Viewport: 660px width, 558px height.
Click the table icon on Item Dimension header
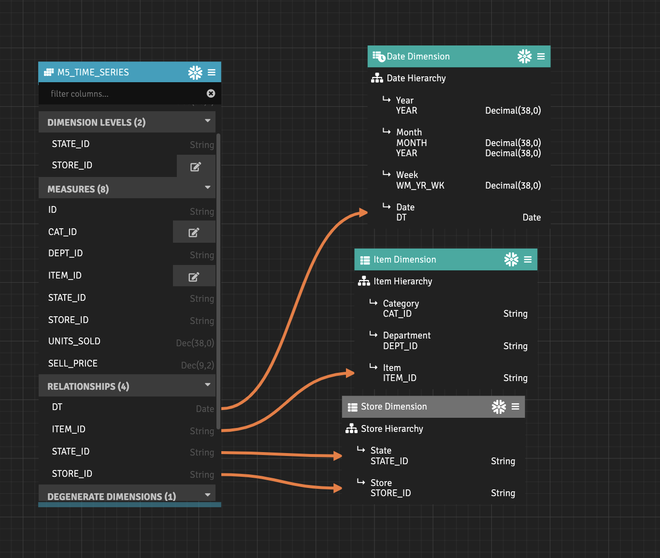point(364,259)
